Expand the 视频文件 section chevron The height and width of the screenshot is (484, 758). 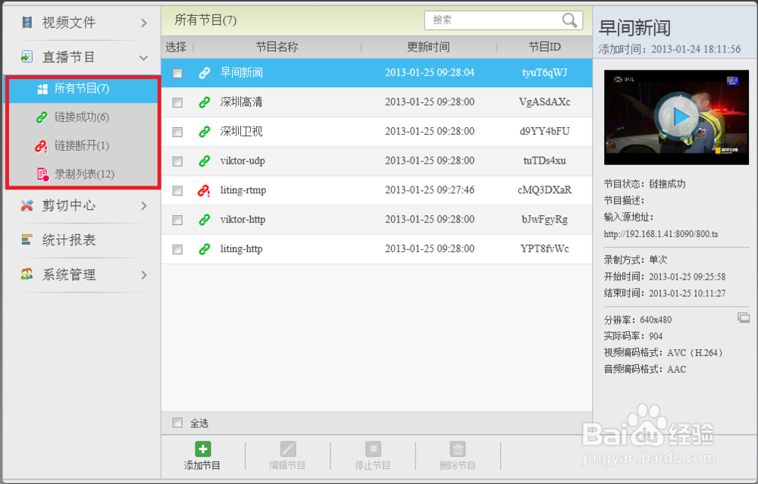point(144,22)
